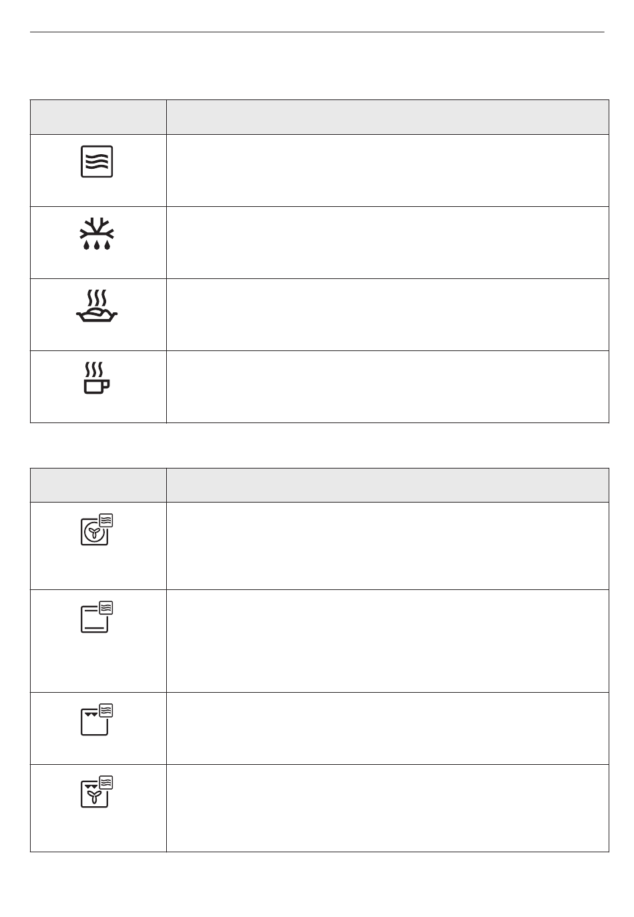Click the empty cell next to grill combo icon
634x917 pixels.
(388, 728)
